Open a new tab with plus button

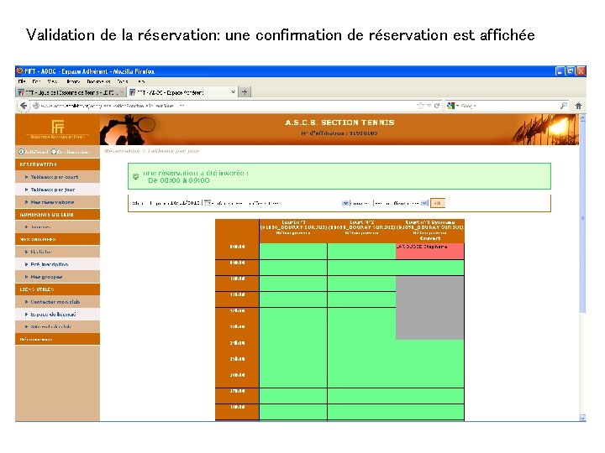[x=245, y=92]
